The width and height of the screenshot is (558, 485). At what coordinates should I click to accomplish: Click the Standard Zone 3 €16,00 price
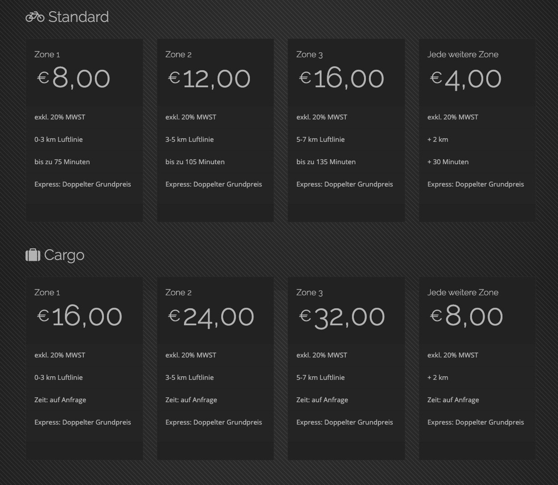coord(342,79)
